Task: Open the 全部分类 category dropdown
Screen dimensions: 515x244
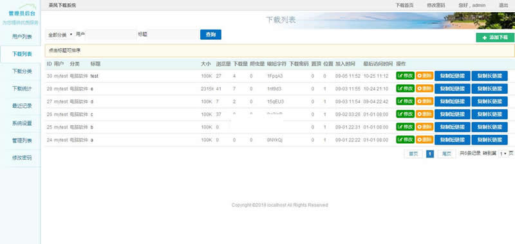Action: click(60, 35)
